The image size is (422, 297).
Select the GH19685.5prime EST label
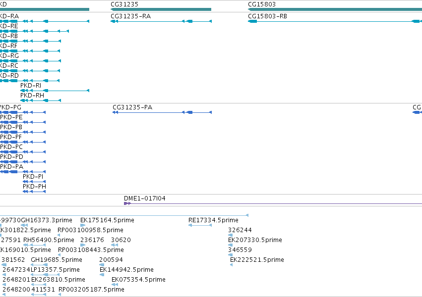tap(57, 260)
